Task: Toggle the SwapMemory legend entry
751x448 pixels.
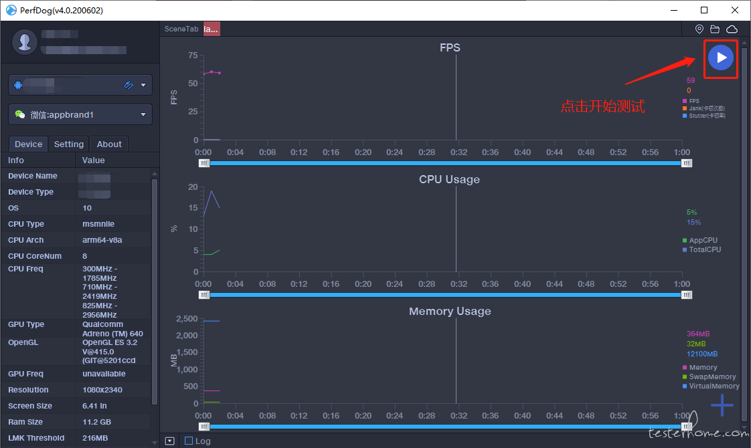Action: point(710,376)
